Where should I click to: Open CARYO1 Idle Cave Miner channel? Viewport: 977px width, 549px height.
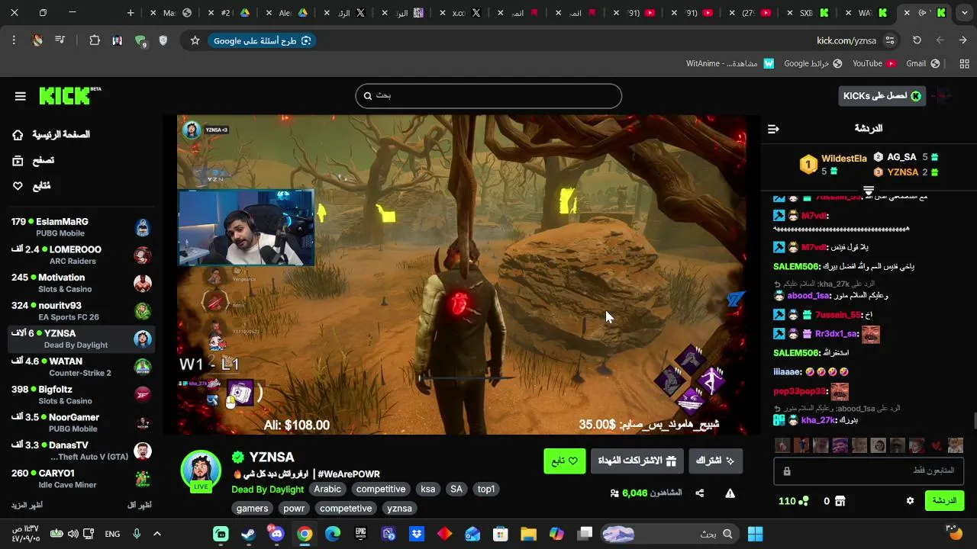point(82,479)
